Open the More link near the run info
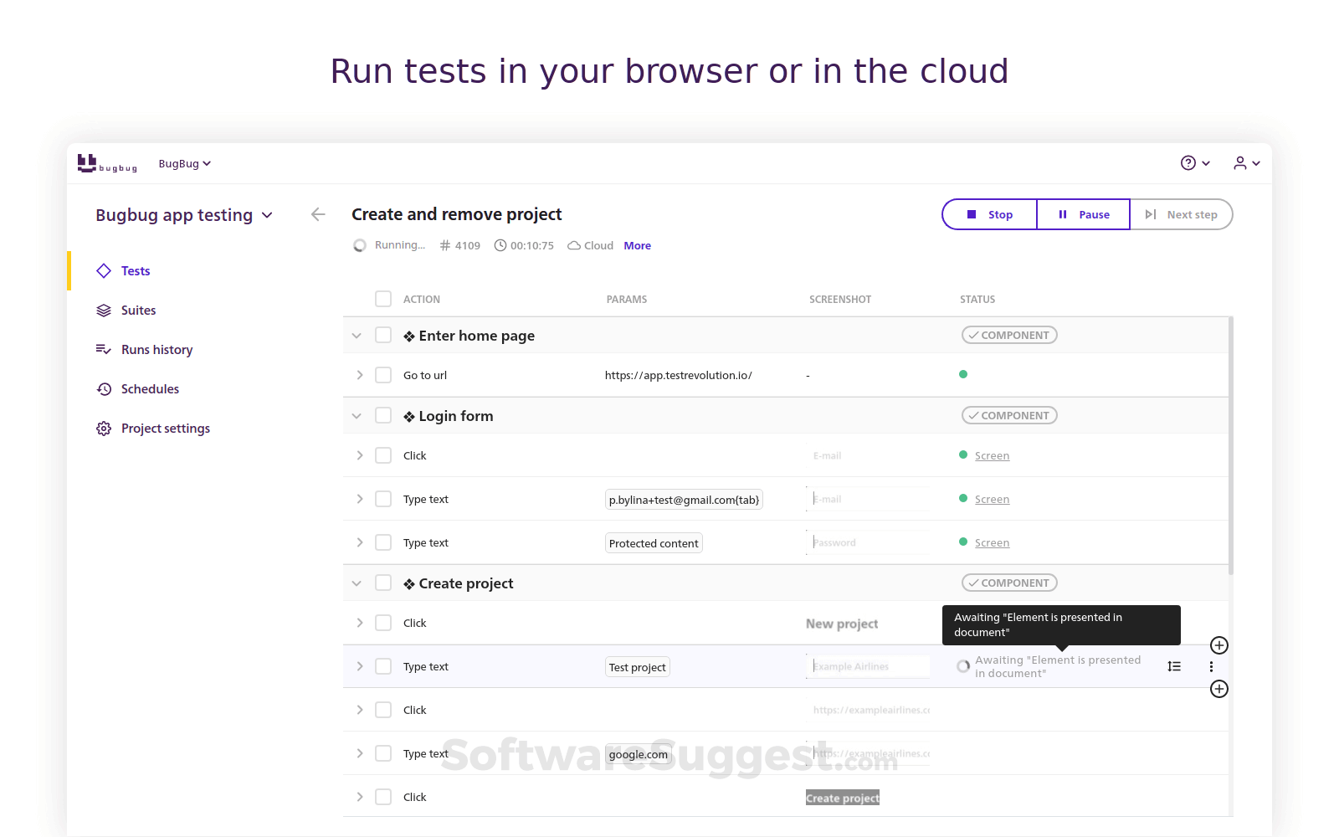The height and width of the screenshot is (837, 1339). (x=637, y=245)
